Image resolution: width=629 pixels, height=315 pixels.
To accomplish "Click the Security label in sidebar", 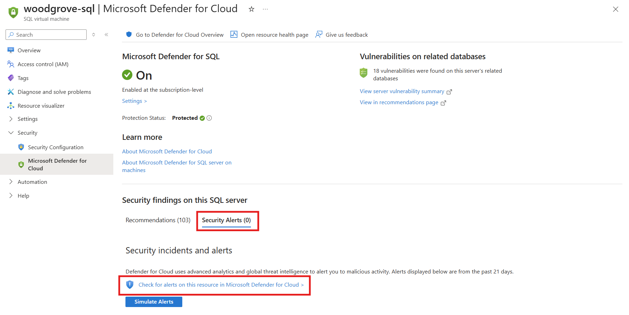I will pyautogui.click(x=27, y=133).
